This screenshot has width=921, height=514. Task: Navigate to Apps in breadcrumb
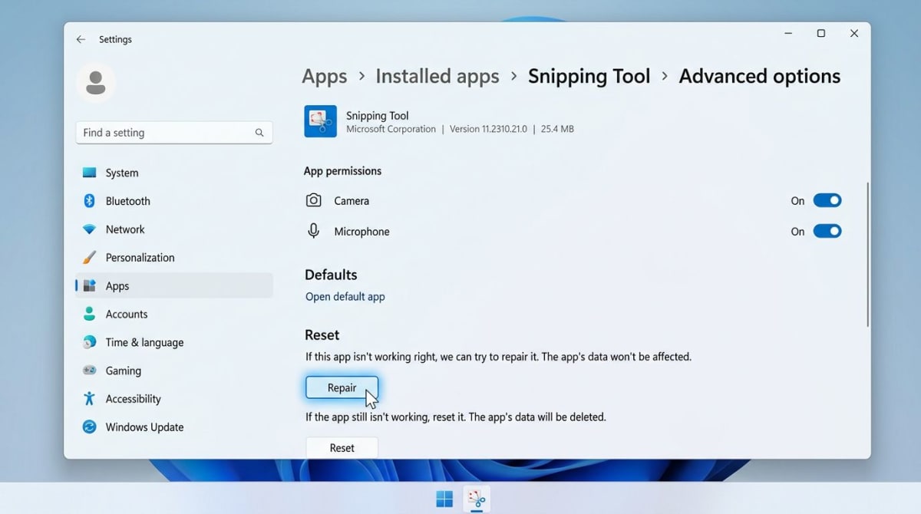pyautogui.click(x=325, y=77)
